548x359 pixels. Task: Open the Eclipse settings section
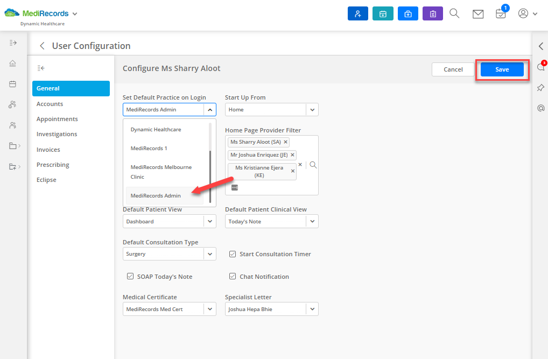click(x=46, y=180)
